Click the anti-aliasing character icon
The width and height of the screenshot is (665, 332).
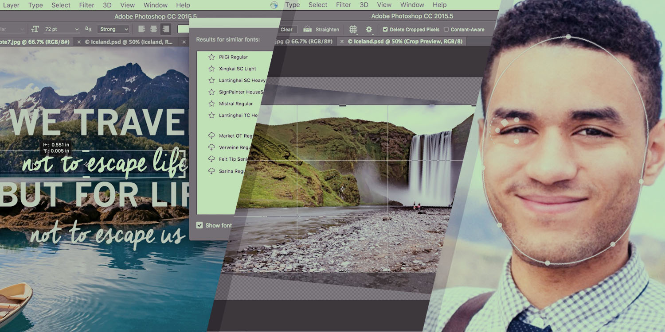pos(88,29)
